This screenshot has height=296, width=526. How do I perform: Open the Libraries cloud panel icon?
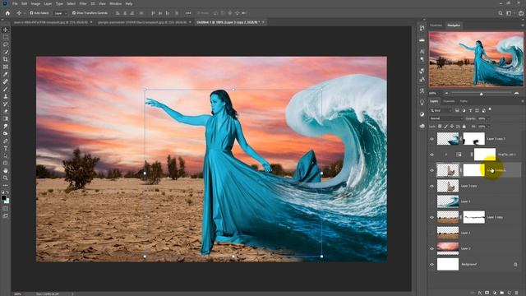422,126
